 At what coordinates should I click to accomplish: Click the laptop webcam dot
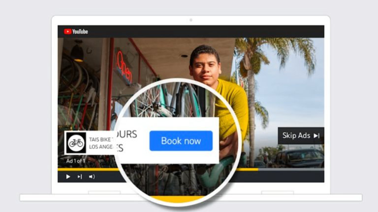click(190, 20)
